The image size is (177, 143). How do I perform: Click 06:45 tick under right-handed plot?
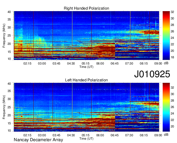(x=115, y=63)
